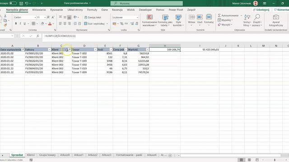The height and width of the screenshot is (162, 289).
Task: Click in the Wyszukaj search box
Action: 146,3
